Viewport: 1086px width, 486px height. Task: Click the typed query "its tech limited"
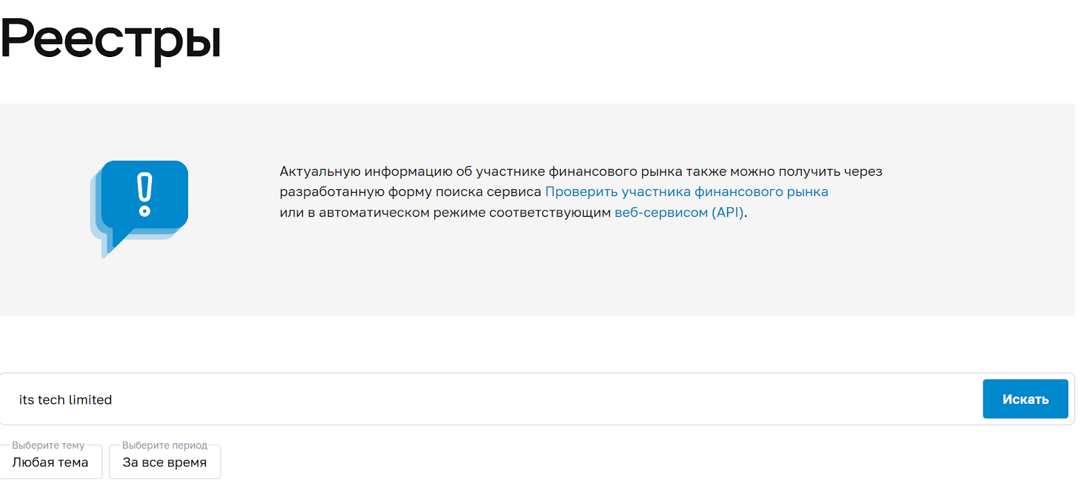(66, 400)
